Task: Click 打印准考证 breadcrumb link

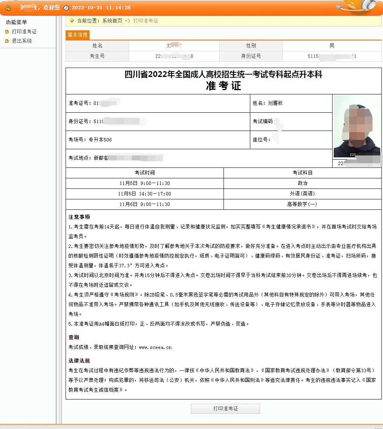Action: click(146, 21)
